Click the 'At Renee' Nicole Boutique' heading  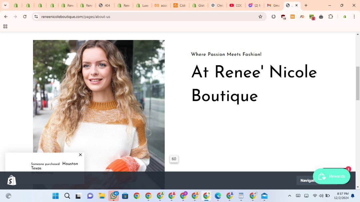pos(254,84)
